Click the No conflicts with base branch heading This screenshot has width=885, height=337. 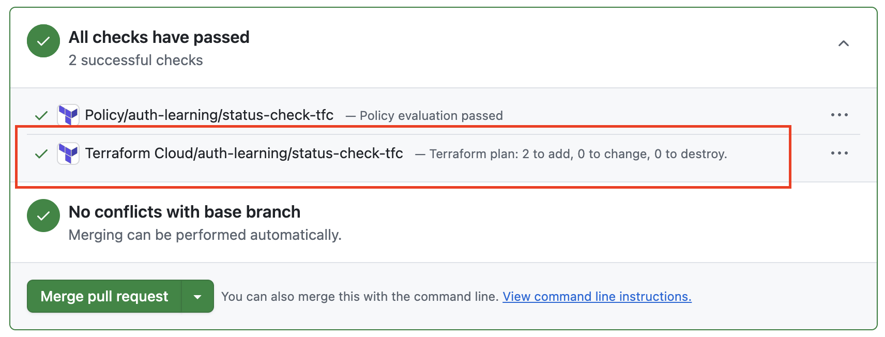[x=185, y=212]
